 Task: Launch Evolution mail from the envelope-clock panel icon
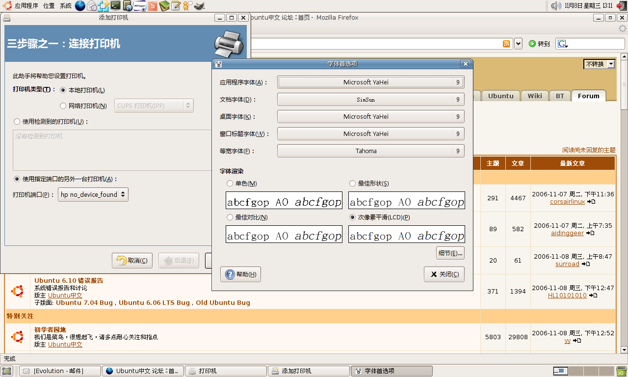(92, 6)
